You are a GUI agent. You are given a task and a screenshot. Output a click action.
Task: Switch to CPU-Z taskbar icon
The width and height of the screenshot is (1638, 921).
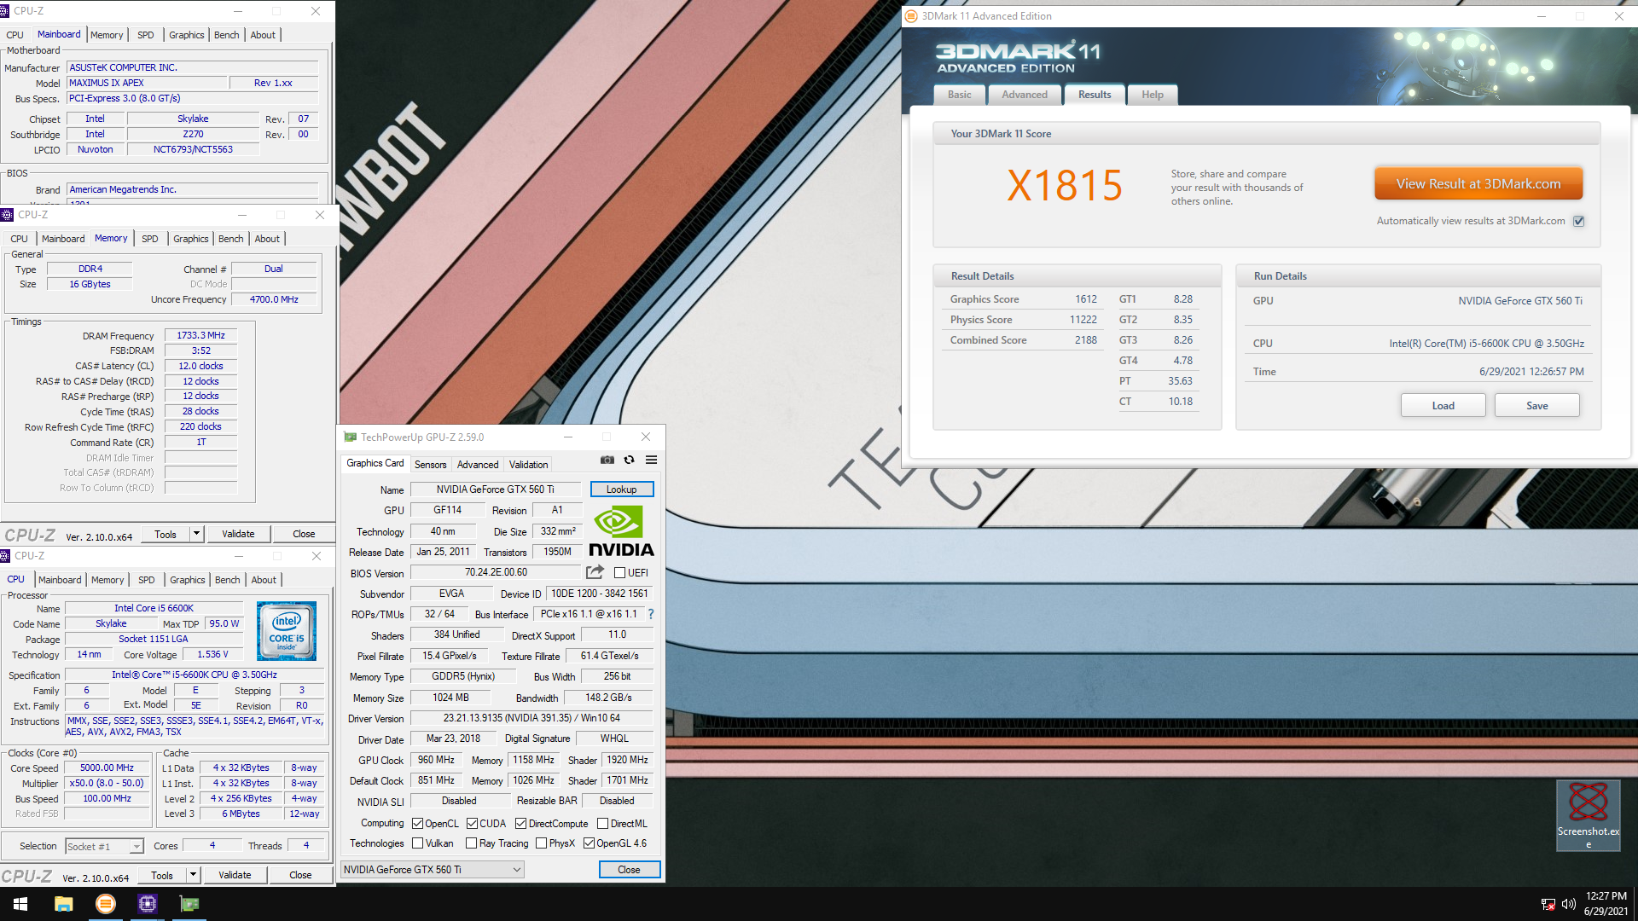pyautogui.click(x=148, y=904)
